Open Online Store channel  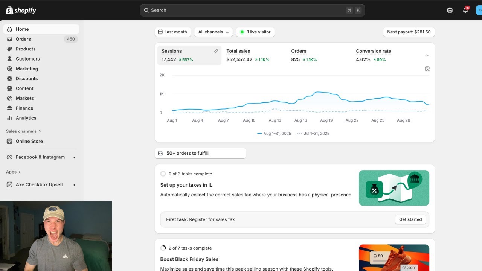point(41,141)
